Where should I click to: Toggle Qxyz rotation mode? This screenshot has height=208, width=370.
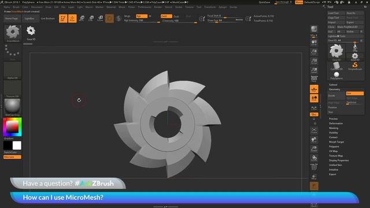point(314,114)
